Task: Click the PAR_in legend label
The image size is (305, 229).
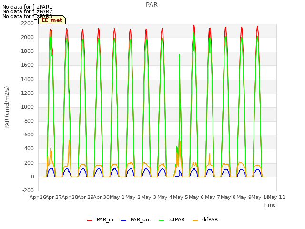Action: click(x=105, y=219)
